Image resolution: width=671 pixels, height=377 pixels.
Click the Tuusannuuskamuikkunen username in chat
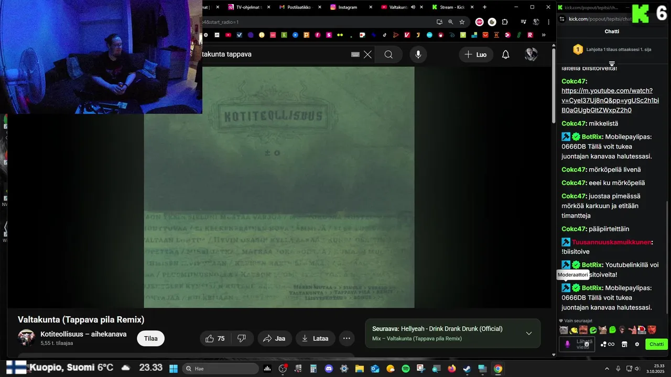pos(611,242)
